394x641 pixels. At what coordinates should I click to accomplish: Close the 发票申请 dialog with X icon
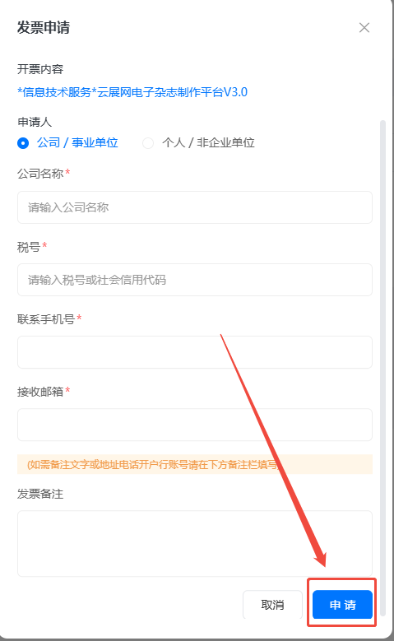364,27
